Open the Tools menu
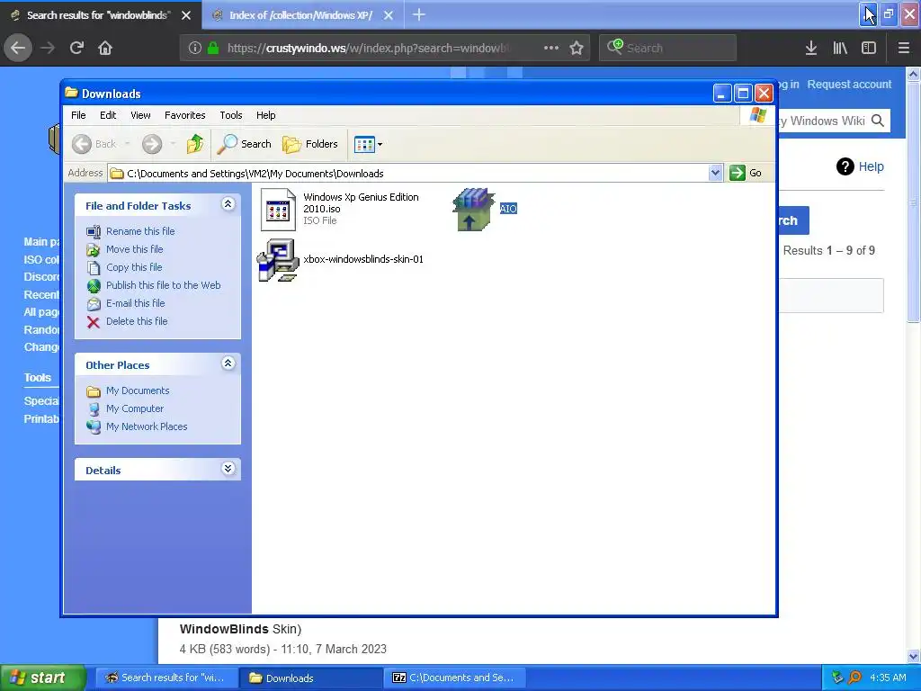This screenshot has height=691, width=921. [231, 115]
